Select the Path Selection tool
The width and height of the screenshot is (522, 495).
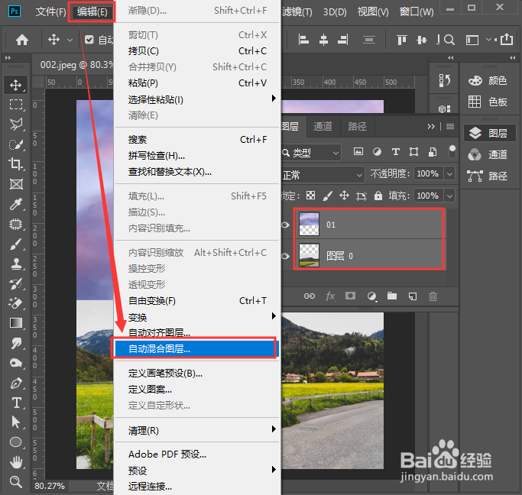point(15,422)
